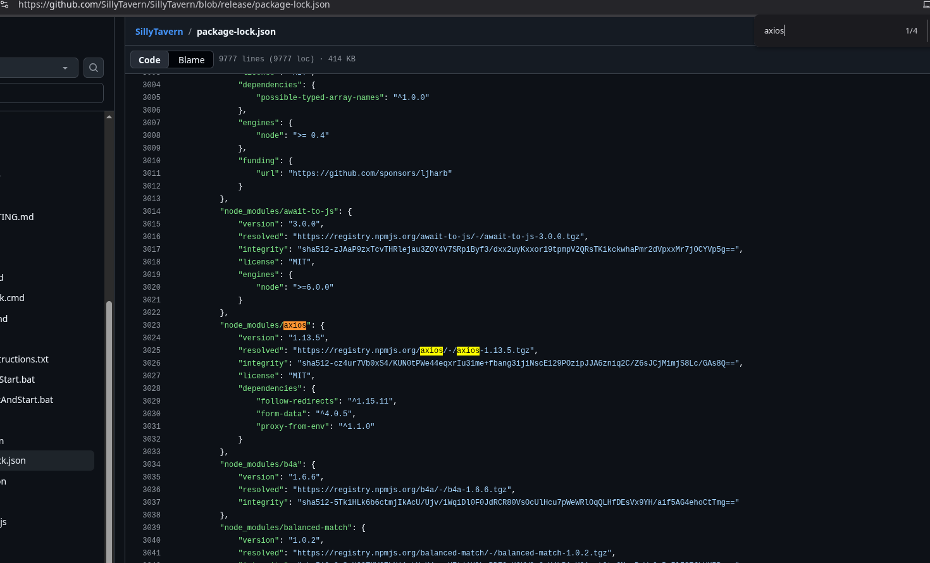
Task: Click line number 3004
Action: 152,85
